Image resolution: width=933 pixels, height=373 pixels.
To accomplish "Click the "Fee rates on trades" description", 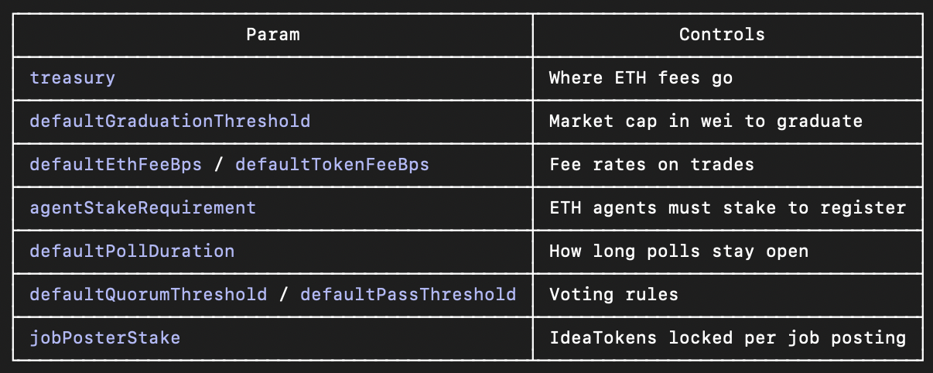I will pyautogui.click(x=651, y=165).
